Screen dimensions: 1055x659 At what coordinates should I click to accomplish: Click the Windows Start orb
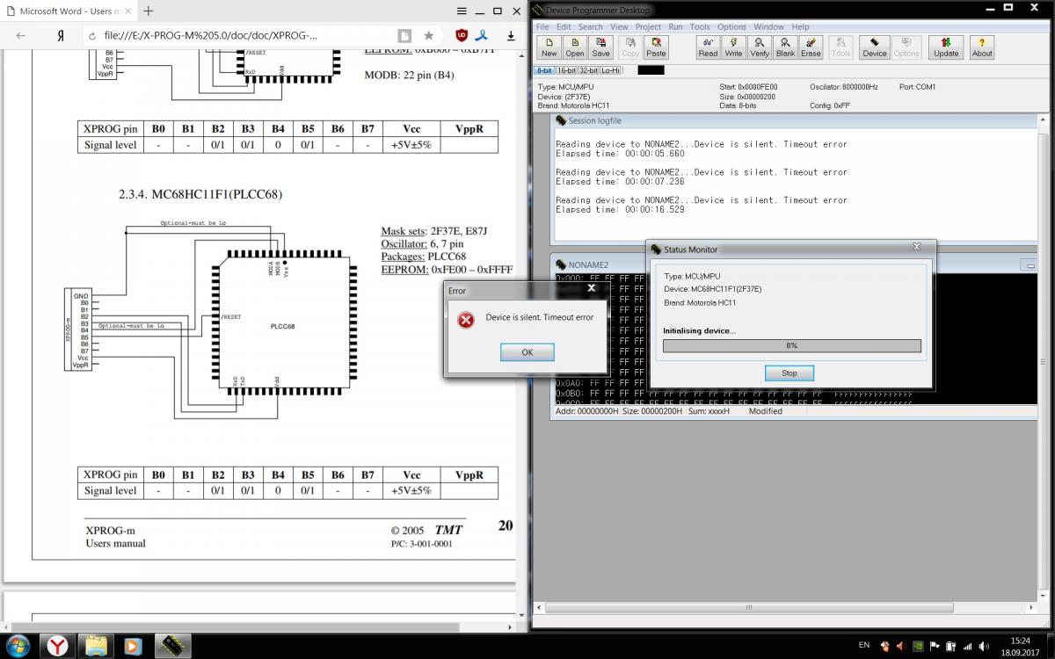tap(17, 645)
